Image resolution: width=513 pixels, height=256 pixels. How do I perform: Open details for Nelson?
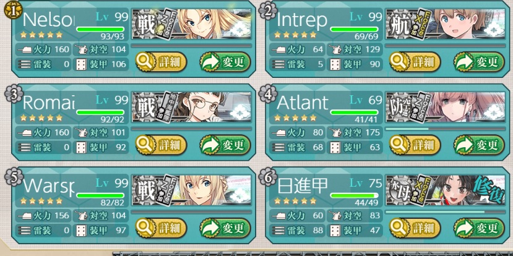click(x=161, y=62)
